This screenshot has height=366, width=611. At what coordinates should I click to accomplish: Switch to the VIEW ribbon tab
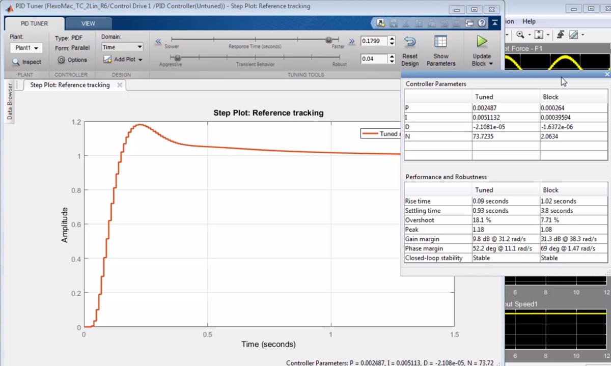click(x=88, y=23)
